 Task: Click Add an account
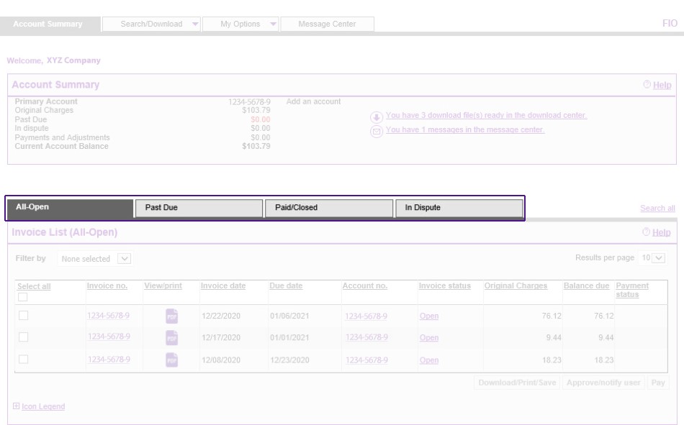click(314, 101)
